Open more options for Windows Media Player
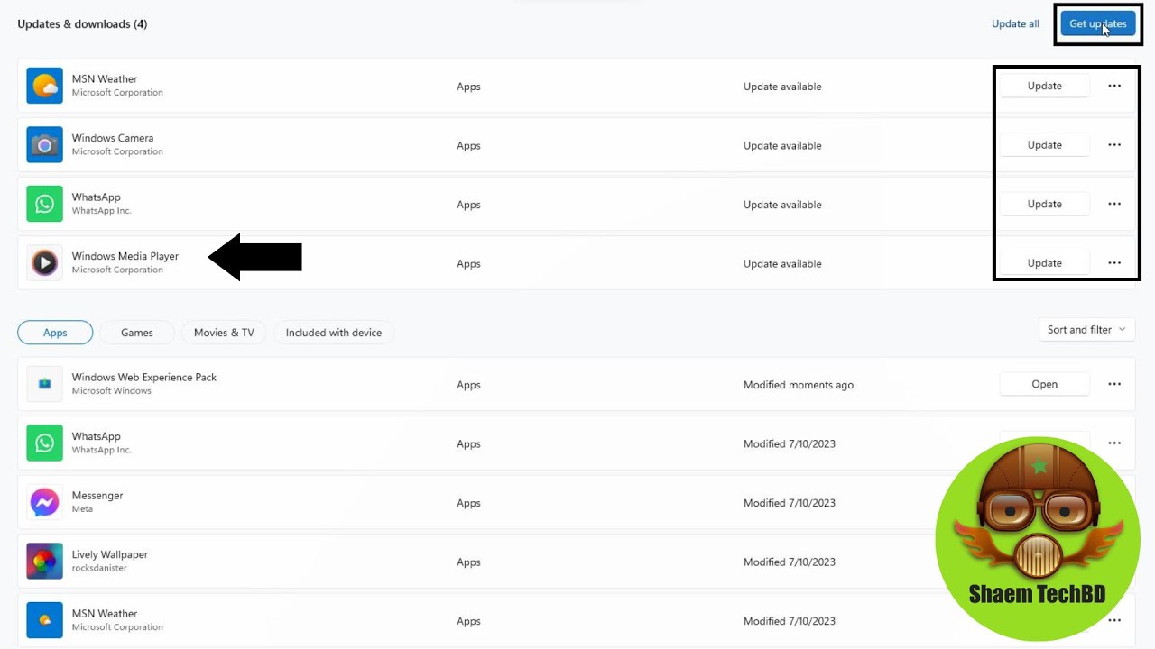1155x649 pixels. [x=1114, y=263]
